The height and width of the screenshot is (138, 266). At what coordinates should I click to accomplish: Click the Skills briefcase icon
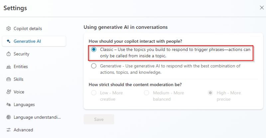pyautogui.click(x=9, y=79)
